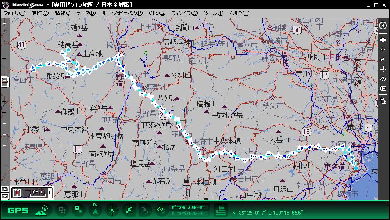390x220 pixels.
Task: Select the トラベルルート button
Action: tap(189, 213)
